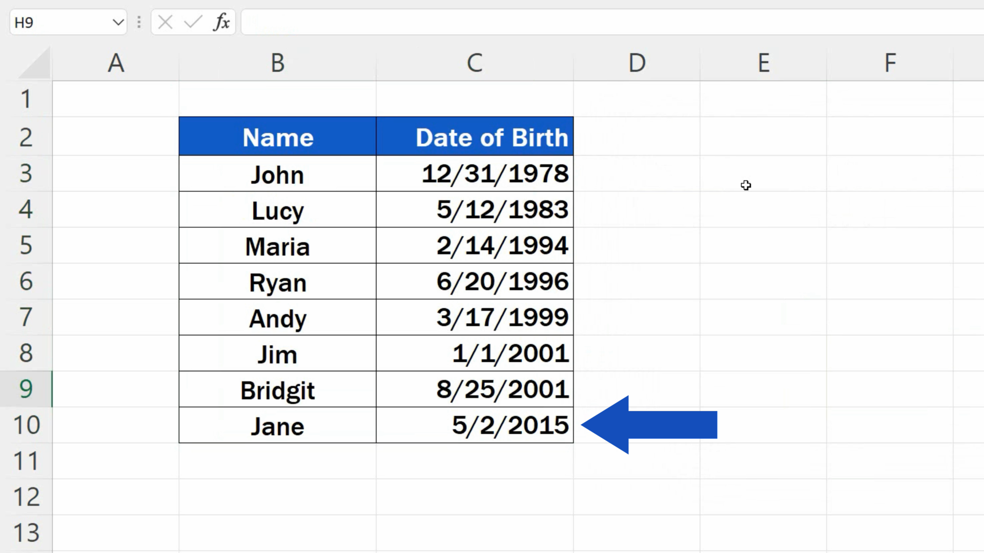The width and height of the screenshot is (984, 553).
Task: Click the Cancel (X) icon beside the formula bar
Action: coord(165,22)
